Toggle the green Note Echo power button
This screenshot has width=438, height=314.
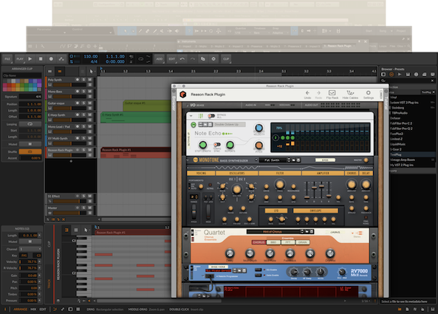pos(194,125)
